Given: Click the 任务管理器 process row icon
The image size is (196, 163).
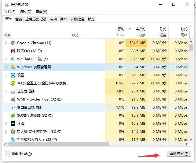Looking at the screenshot, I should (x=13, y=91).
